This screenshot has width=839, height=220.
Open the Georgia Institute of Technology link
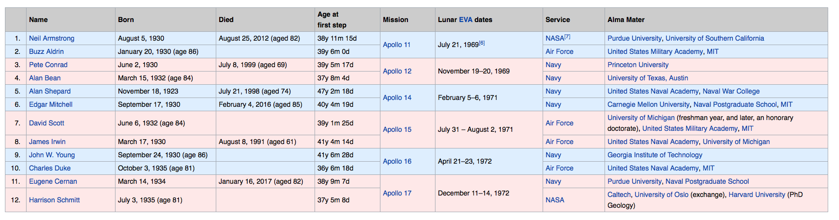655,155
